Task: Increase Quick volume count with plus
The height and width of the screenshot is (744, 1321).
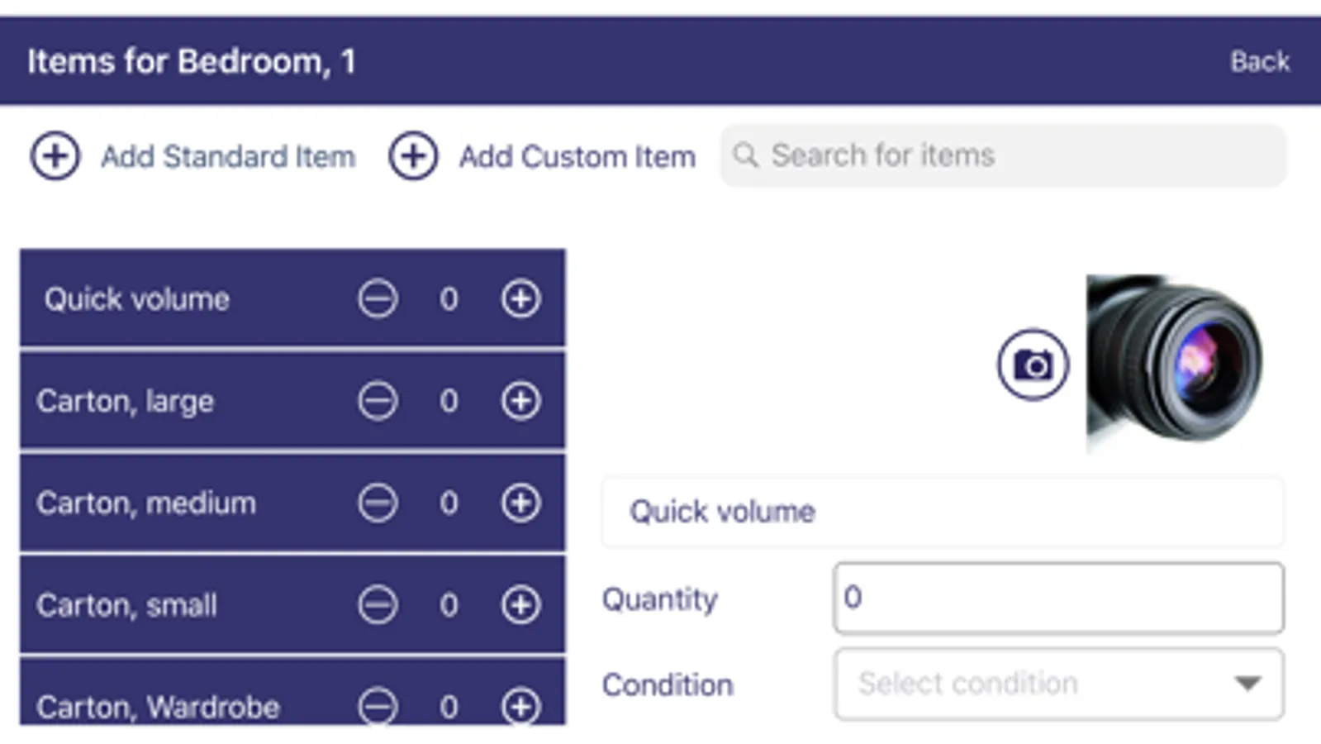Action: coord(520,298)
